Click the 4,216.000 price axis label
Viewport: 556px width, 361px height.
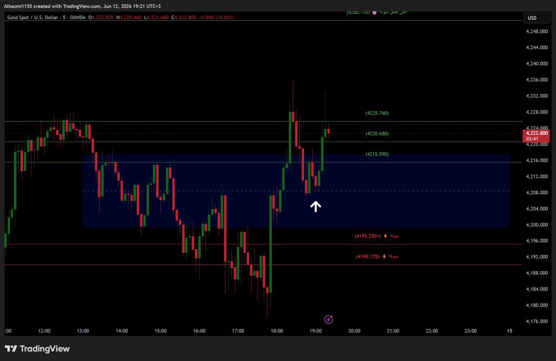(x=537, y=160)
